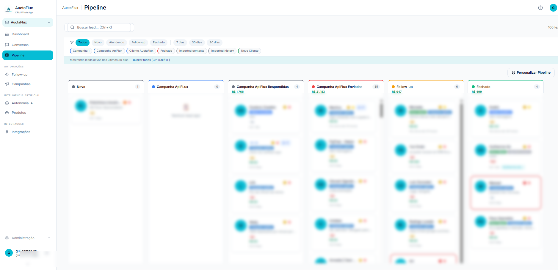Click the gray dot in Novo header
This screenshot has height=270, width=558.
(x=73, y=87)
